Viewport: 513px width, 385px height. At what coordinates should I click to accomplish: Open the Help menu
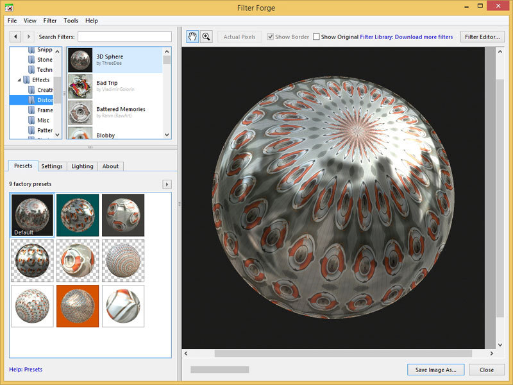[92, 21]
